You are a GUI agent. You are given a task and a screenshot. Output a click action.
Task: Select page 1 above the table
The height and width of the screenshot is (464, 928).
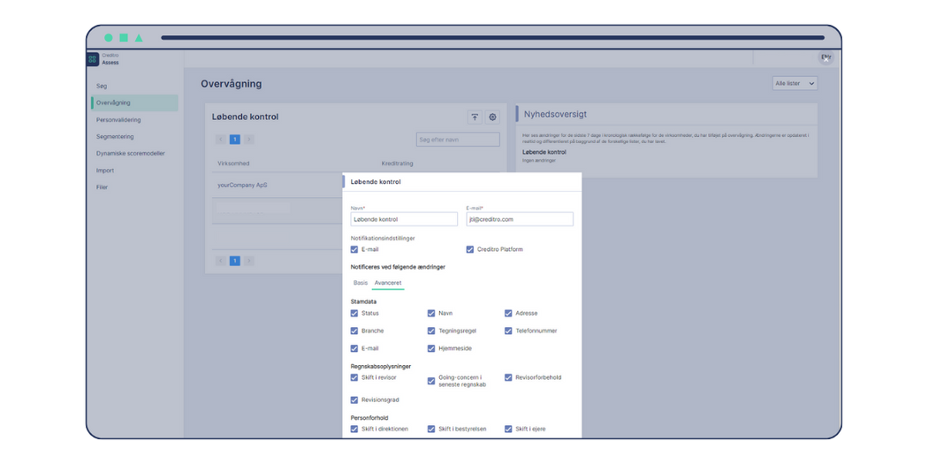[235, 140]
